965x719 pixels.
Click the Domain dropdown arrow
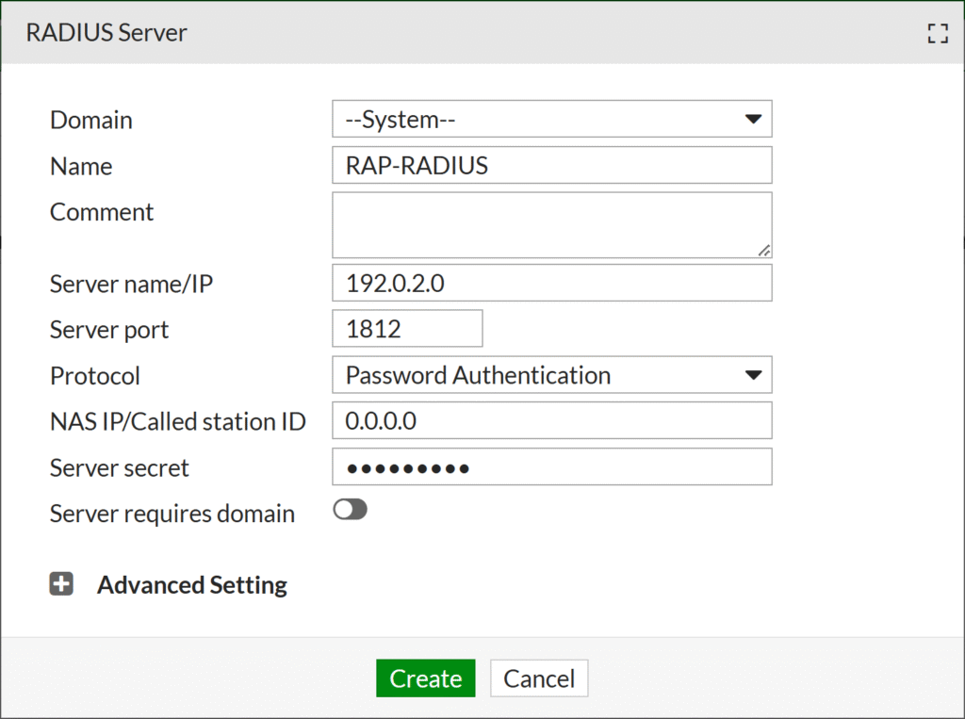[x=753, y=119]
